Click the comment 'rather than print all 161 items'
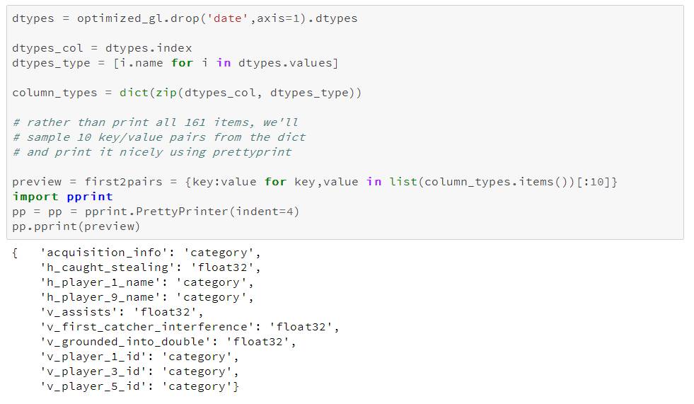The image size is (694, 404). 156,122
